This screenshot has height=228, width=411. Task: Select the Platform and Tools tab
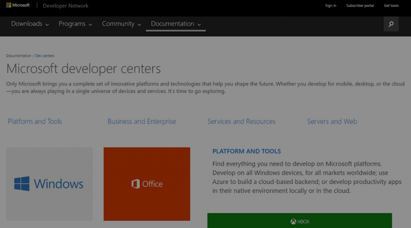click(x=35, y=121)
